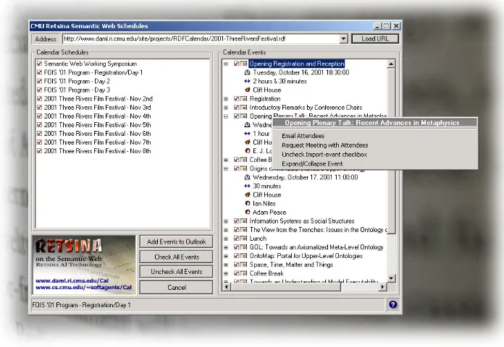Click the Load URL button

click(x=375, y=39)
